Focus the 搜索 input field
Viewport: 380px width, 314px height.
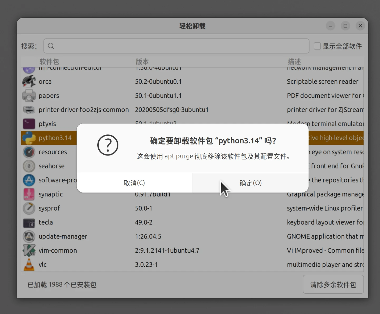tap(176, 46)
